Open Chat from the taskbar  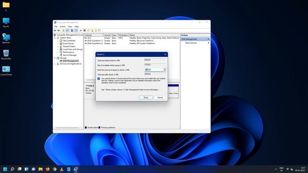34,169
